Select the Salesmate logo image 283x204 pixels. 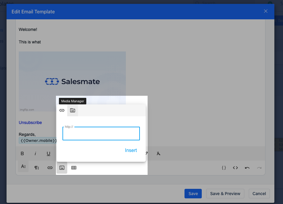pyautogui.click(x=72, y=81)
